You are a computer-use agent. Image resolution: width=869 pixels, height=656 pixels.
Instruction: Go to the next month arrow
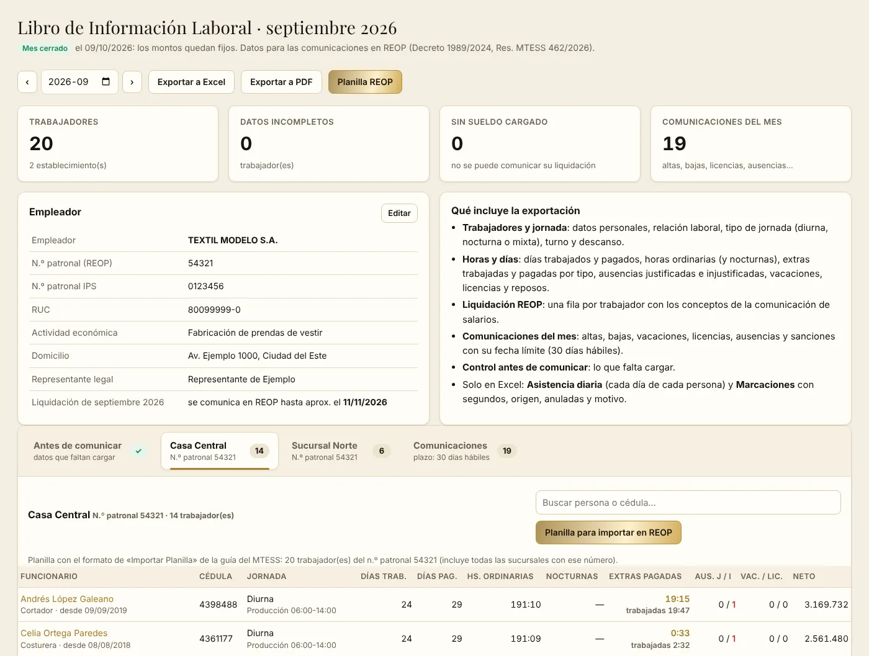tap(132, 82)
